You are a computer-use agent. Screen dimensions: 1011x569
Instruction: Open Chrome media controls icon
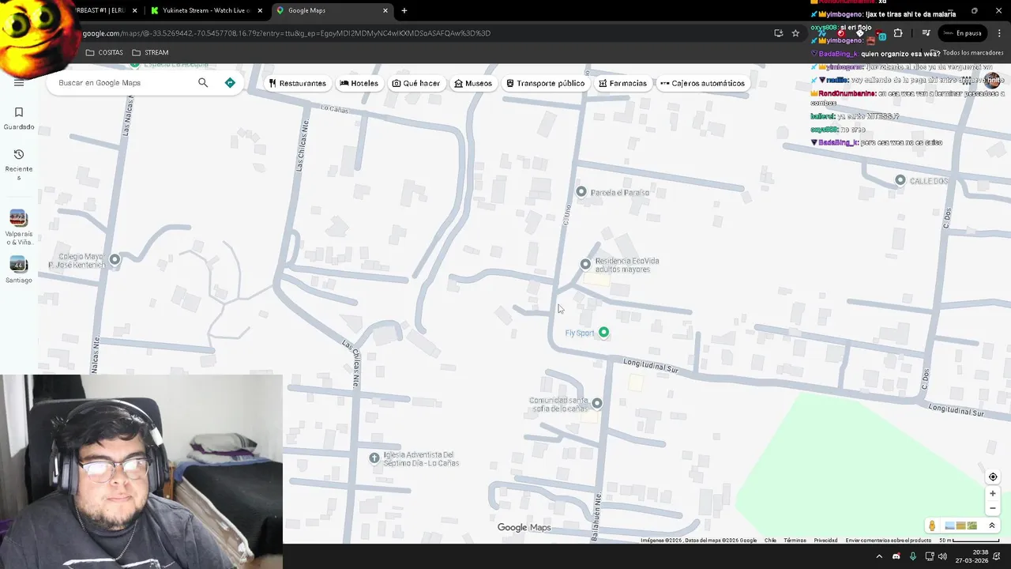pos(926,33)
